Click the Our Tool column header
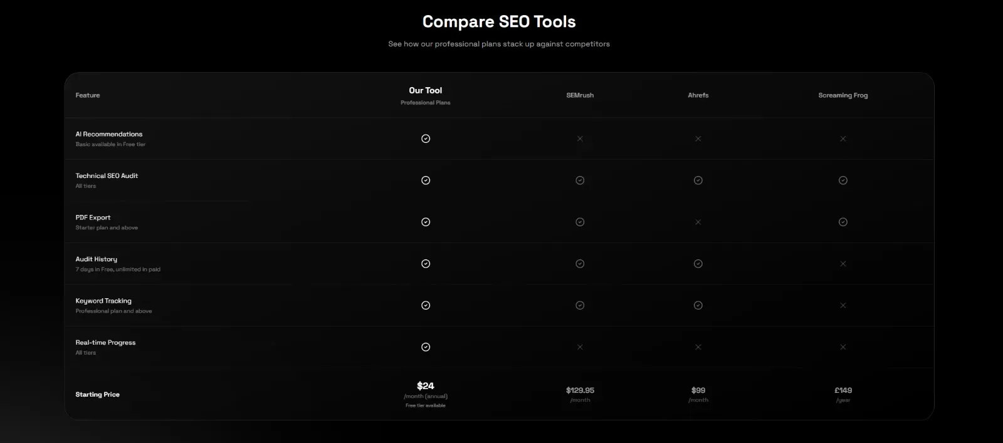The height and width of the screenshot is (443, 1003). click(x=426, y=90)
